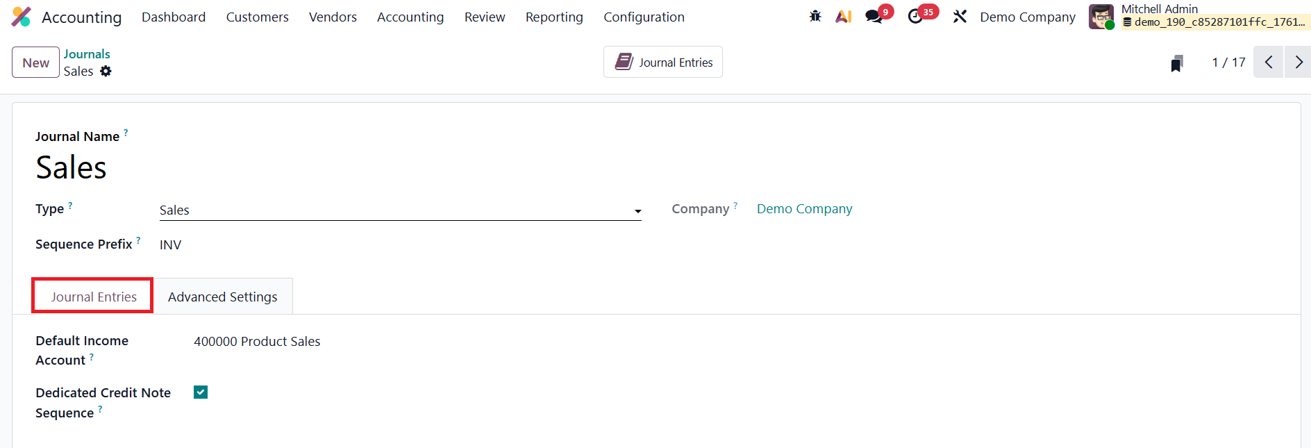1311x448 pixels.
Task: Go to the previous journal record
Action: [1268, 63]
